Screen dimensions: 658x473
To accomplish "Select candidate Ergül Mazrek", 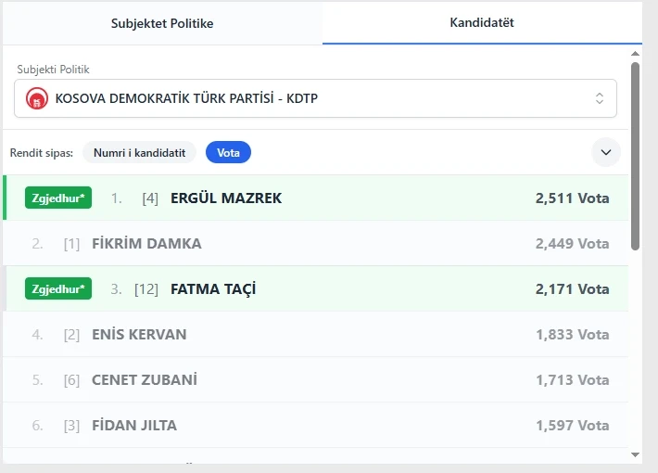I will pyautogui.click(x=226, y=198).
